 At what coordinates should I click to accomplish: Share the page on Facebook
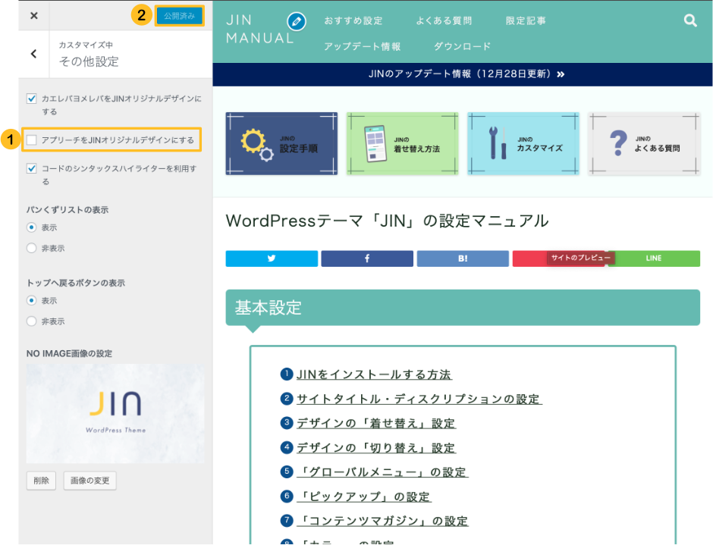(367, 258)
